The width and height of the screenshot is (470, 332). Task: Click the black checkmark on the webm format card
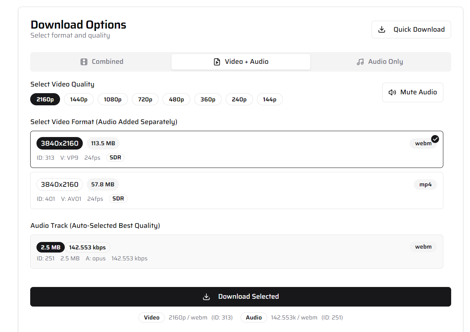click(435, 139)
